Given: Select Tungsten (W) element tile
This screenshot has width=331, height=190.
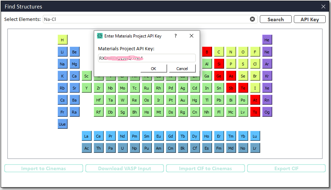Looking at the screenshot, I should pos(122,100).
